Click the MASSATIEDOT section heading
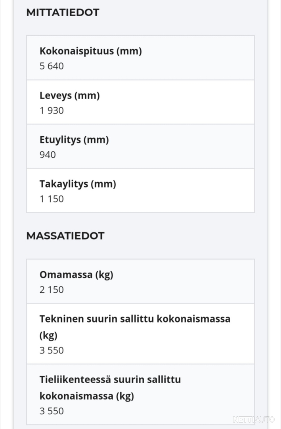Viewport: 281px width, 429px height. click(x=65, y=236)
